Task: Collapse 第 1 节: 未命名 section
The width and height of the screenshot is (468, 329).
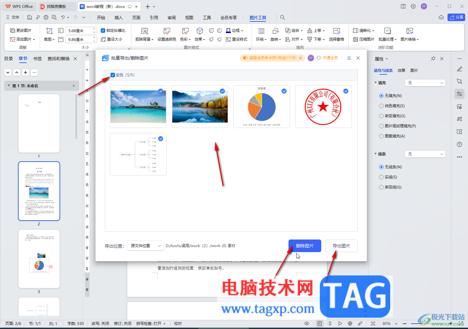Action: [x=9, y=86]
